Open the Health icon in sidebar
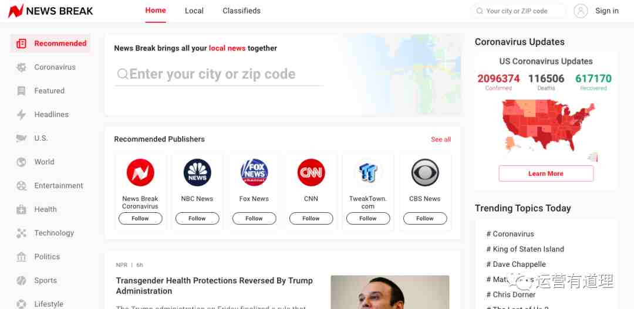Screen dimensions: 634x309 (21, 210)
